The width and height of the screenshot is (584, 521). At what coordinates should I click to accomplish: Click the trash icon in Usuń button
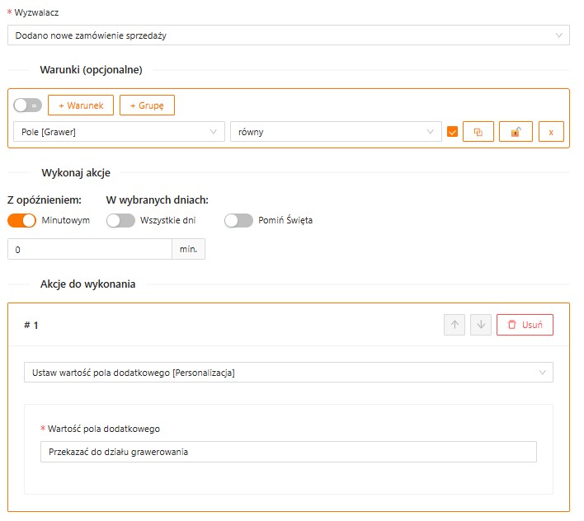point(511,325)
